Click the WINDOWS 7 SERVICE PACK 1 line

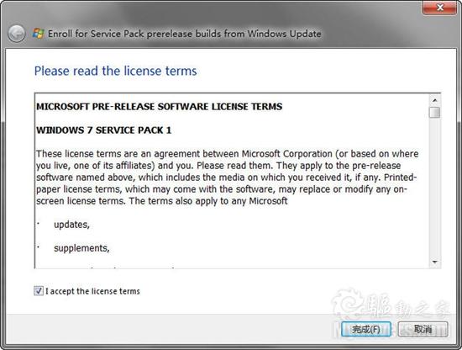pyautogui.click(x=103, y=130)
